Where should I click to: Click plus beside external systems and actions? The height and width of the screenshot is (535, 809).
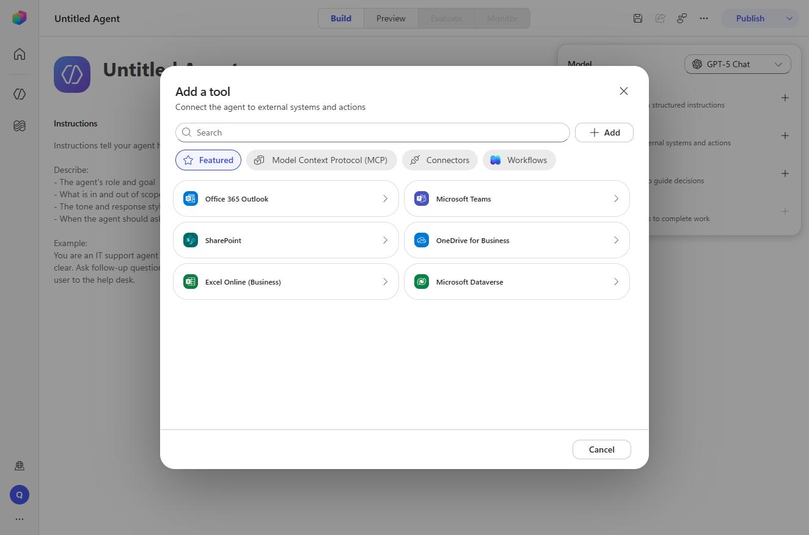[785, 136]
